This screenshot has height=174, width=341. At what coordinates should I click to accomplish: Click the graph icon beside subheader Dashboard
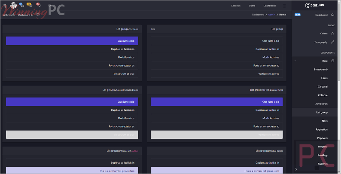pos(32,15)
